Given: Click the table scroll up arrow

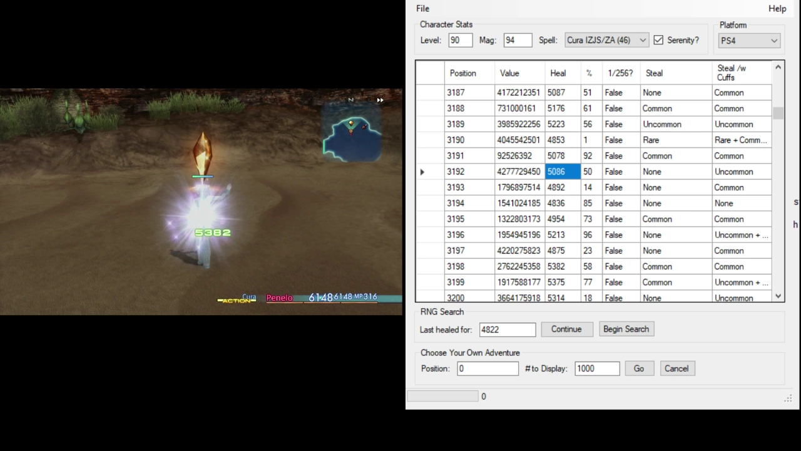Looking at the screenshot, I should pyautogui.click(x=778, y=67).
